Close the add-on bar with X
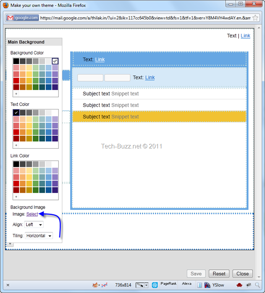The height and width of the screenshot is (293, 265). [8, 285]
